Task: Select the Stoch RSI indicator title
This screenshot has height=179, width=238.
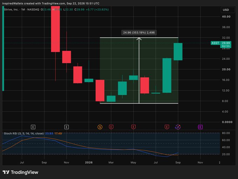Action: tap(24, 134)
